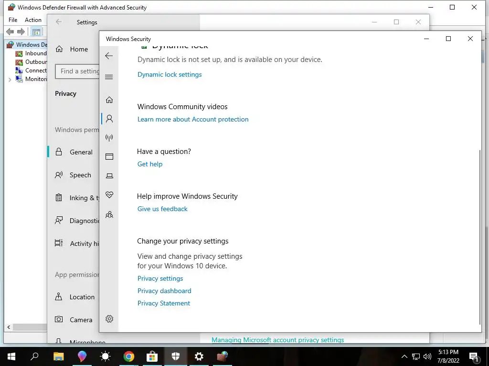489x366 pixels.
Task: Open the notification center icon
Action: click(x=474, y=356)
